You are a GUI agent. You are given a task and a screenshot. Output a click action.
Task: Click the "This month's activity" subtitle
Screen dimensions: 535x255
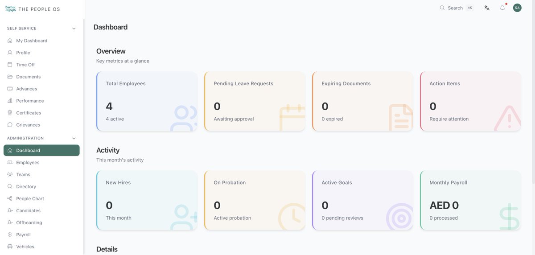120,160
